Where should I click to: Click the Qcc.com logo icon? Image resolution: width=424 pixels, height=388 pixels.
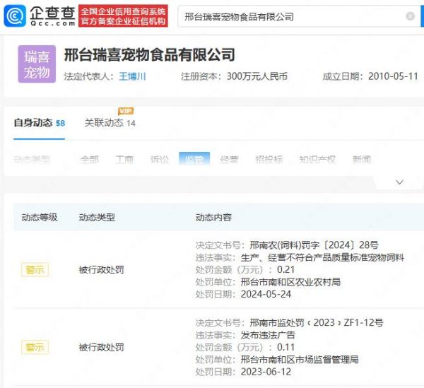15,16
